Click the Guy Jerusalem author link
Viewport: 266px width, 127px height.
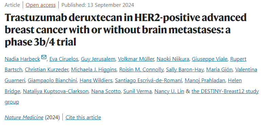pyautogui.click(x=98, y=59)
